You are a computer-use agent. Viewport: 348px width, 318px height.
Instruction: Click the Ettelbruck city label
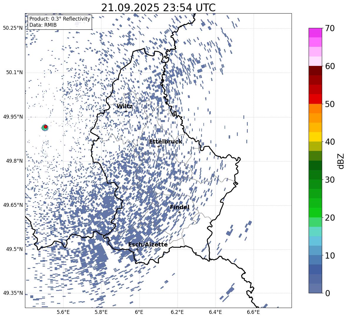(165, 142)
